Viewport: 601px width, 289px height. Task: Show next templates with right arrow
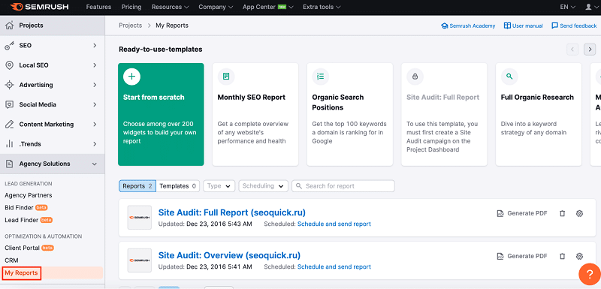590,49
